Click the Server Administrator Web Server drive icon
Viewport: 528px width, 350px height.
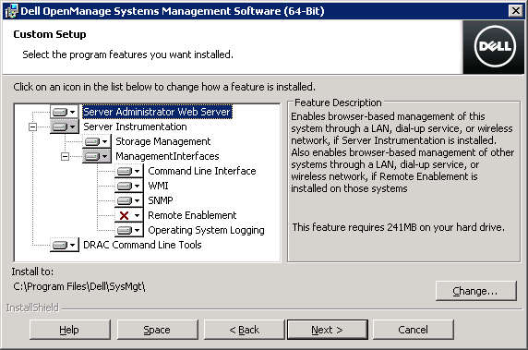[x=65, y=112]
